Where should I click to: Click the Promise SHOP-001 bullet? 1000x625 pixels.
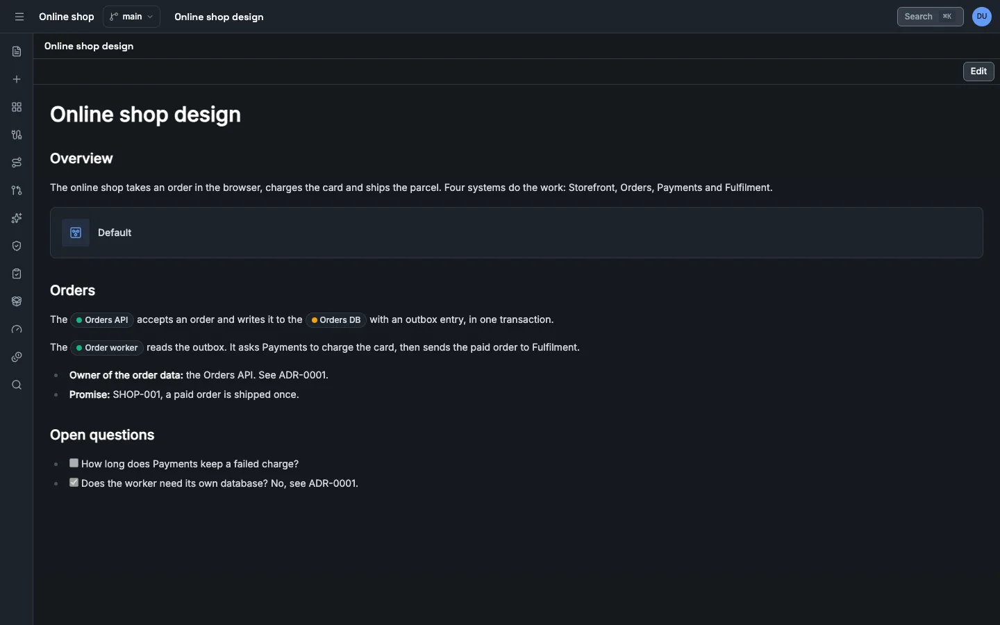(184, 394)
